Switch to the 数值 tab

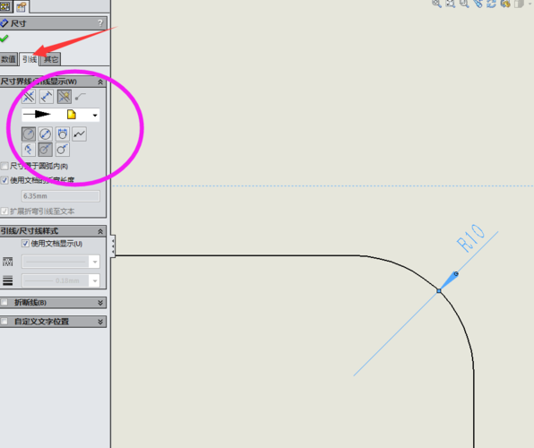tap(9, 59)
